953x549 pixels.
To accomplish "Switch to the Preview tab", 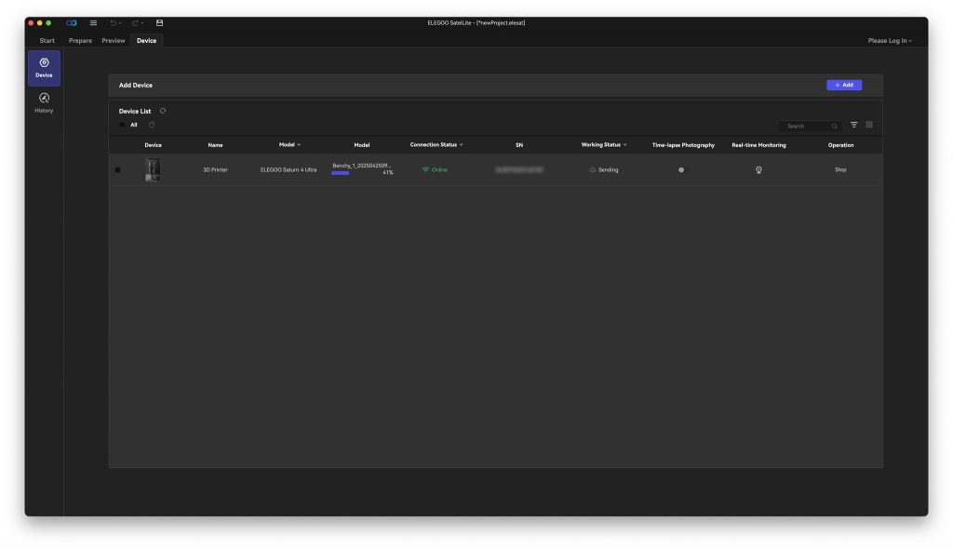I will point(114,41).
